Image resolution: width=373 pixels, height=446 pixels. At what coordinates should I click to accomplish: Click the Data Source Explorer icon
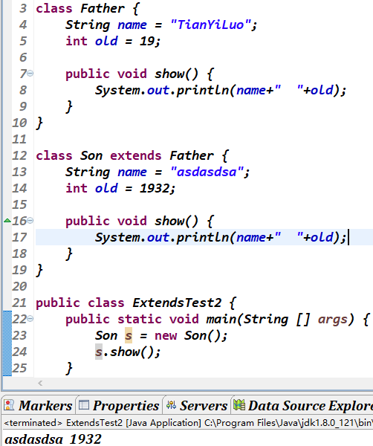click(x=239, y=405)
